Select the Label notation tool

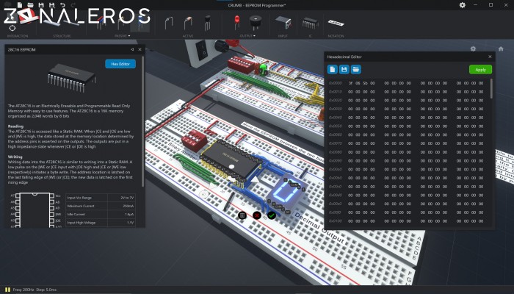(336, 23)
